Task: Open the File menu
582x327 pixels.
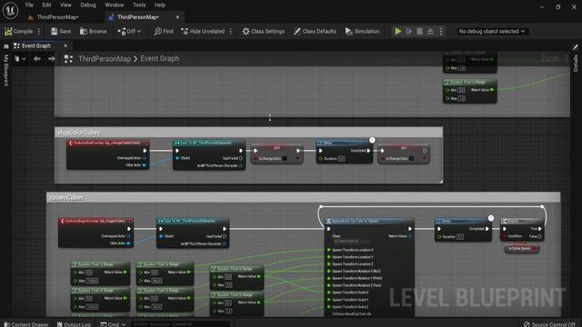Action: pos(29,5)
